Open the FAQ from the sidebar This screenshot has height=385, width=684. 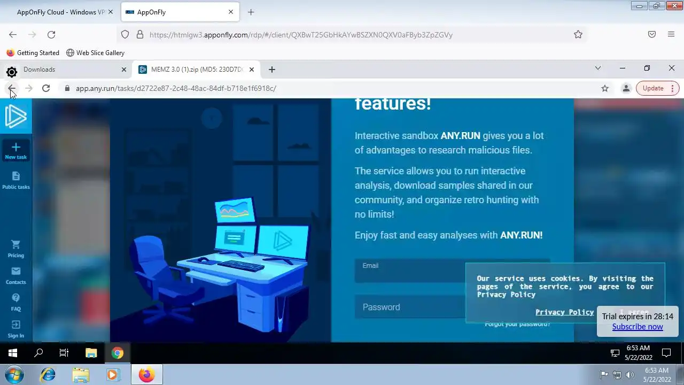[x=15, y=302]
